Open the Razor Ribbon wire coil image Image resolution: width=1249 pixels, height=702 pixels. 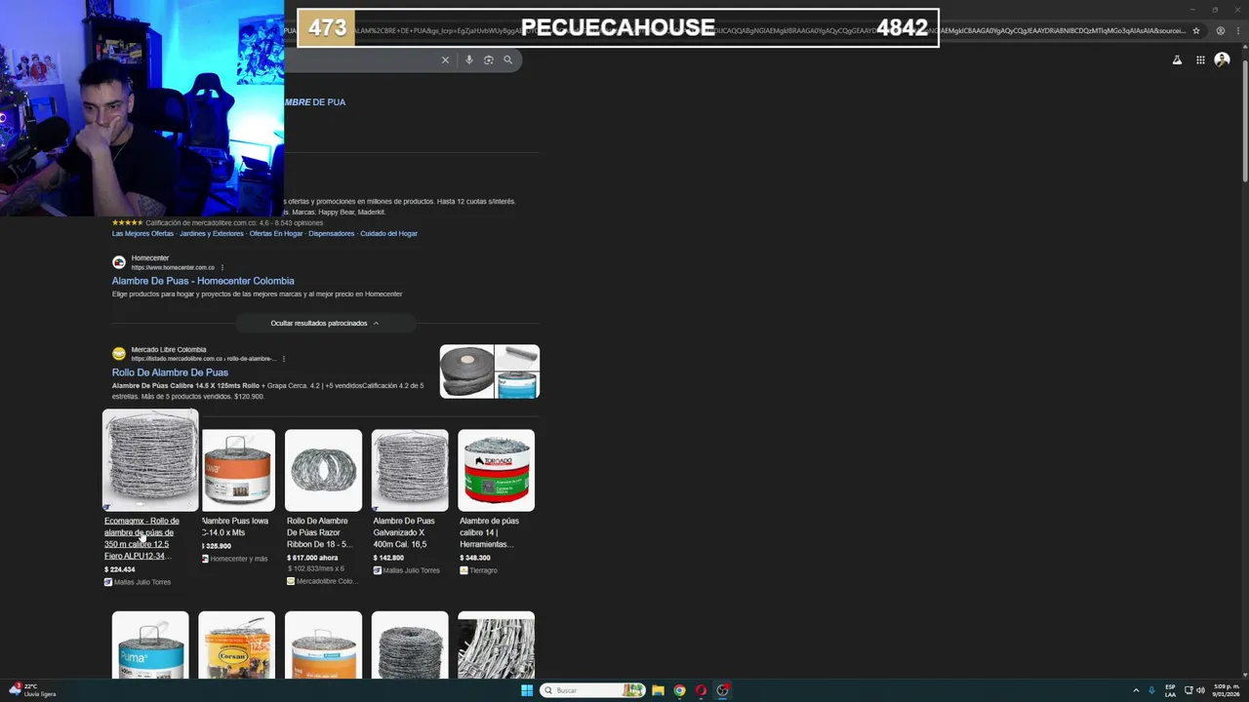coord(323,470)
